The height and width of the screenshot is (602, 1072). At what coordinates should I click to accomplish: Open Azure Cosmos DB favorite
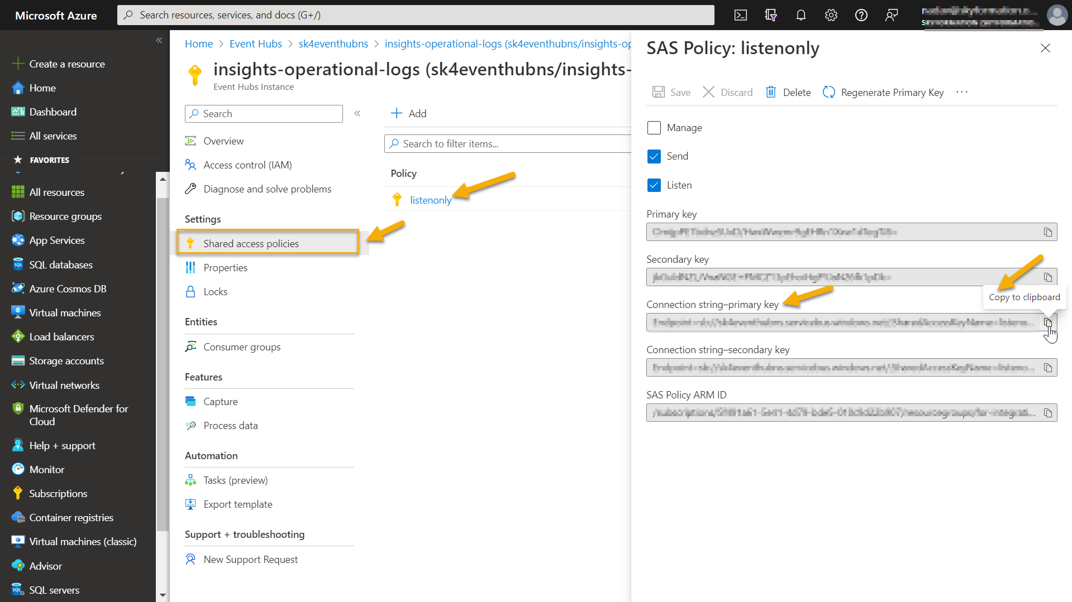coord(68,289)
